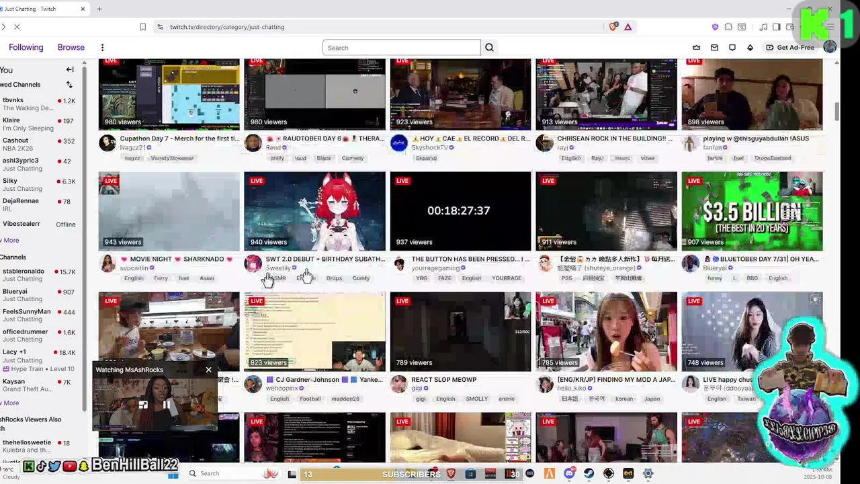Sort followed channels using the arrows icon
This screenshot has width=860, height=484.
[69, 85]
